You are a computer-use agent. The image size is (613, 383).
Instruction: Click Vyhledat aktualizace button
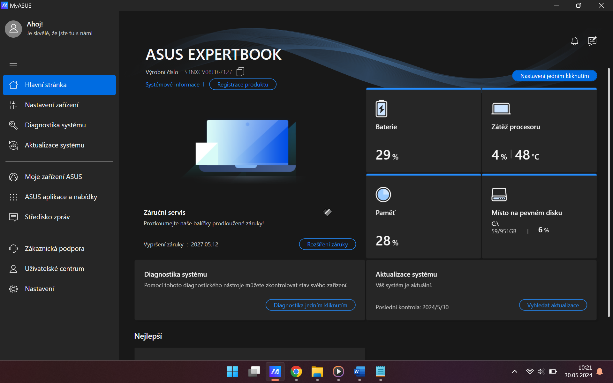553,305
